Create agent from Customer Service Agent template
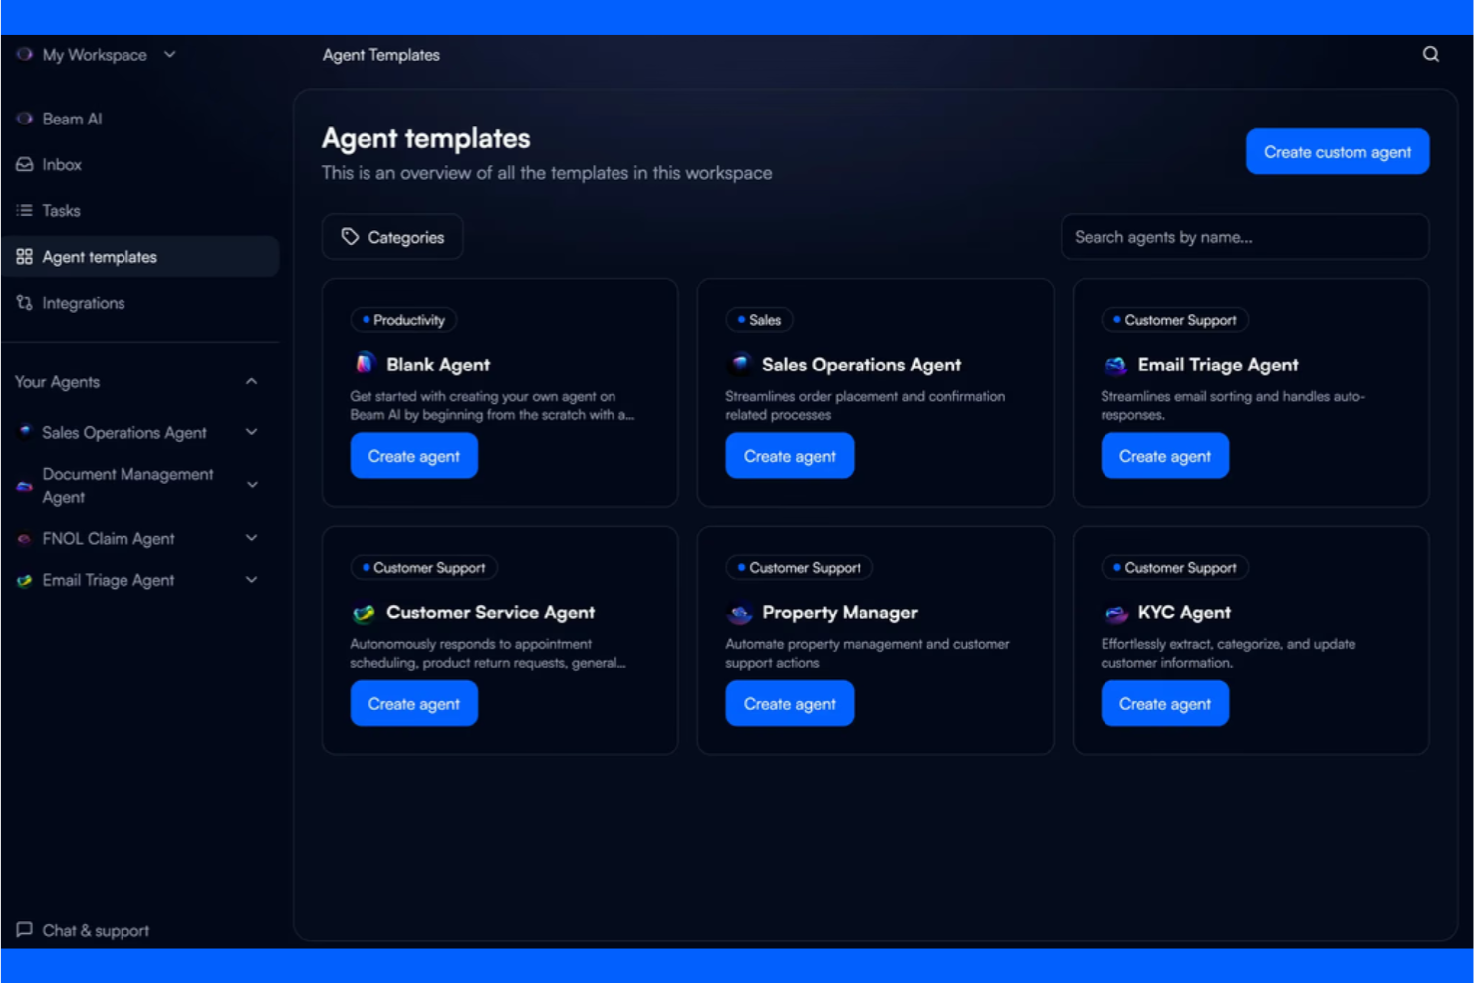The width and height of the screenshot is (1474, 983). 413,704
